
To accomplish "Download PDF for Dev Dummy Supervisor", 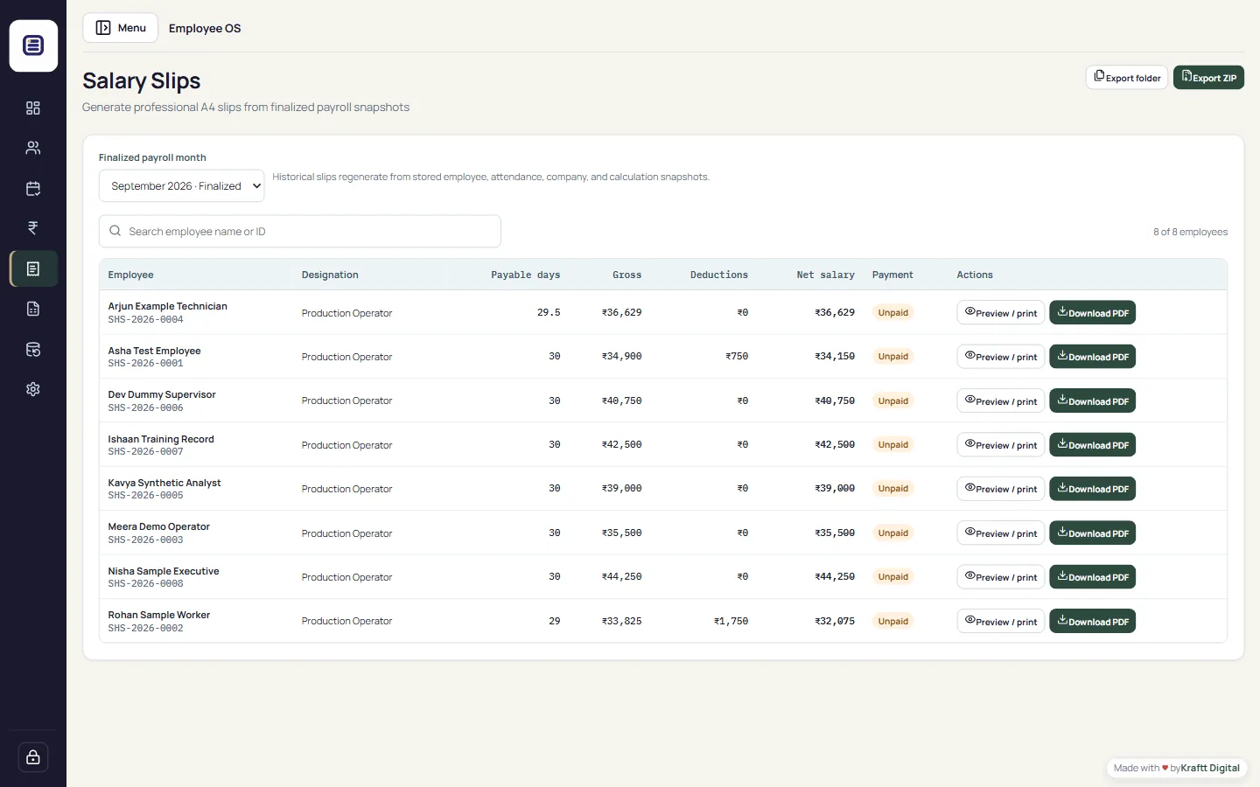I will click(x=1092, y=401).
